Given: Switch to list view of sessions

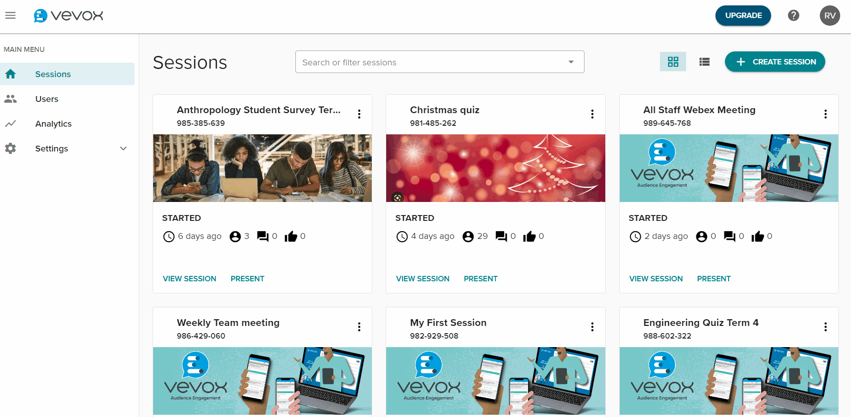Looking at the screenshot, I should coord(704,62).
